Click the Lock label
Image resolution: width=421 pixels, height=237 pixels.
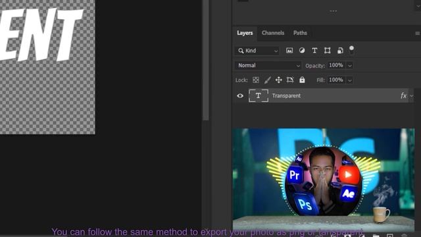point(241,80)
